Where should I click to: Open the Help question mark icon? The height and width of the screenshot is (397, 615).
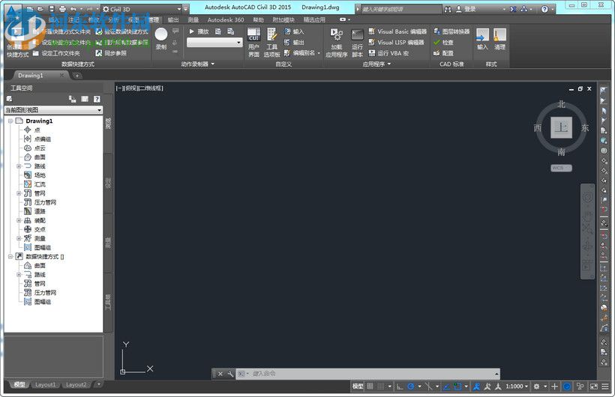(544, 9)
